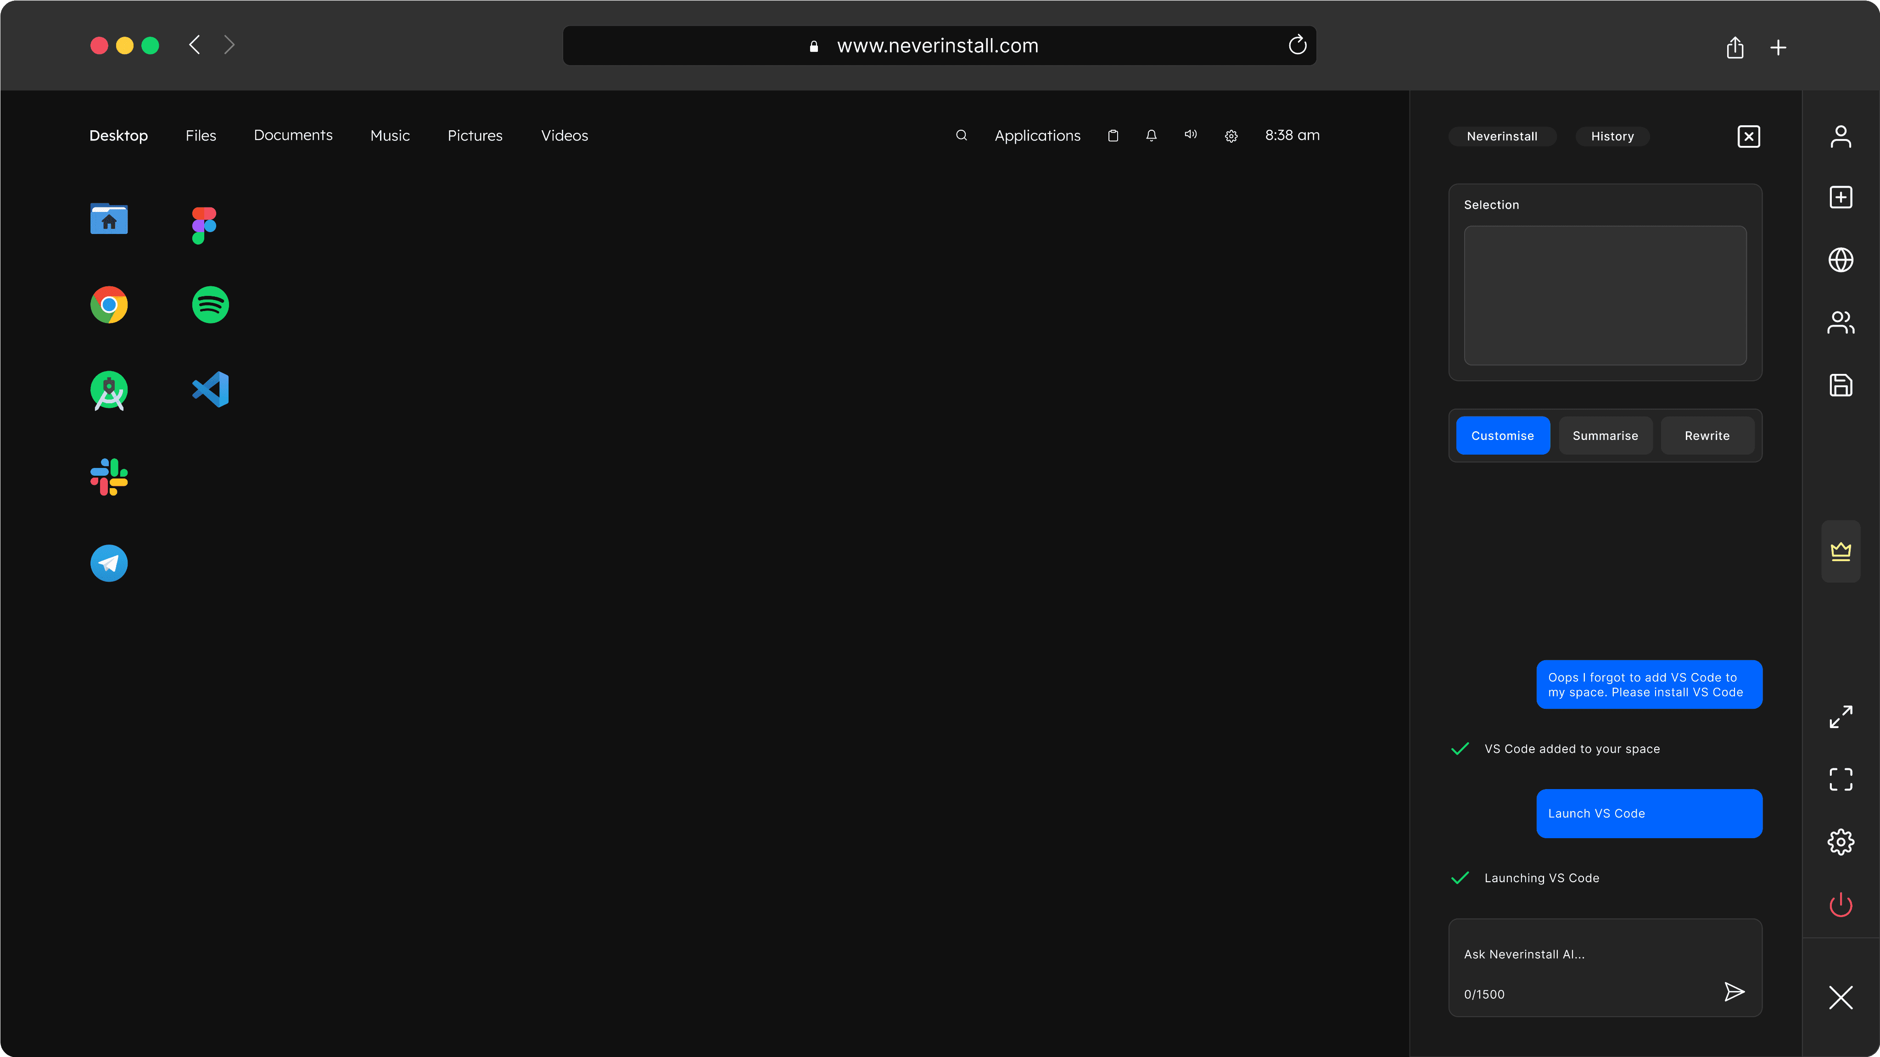Click the 'VS Code added to your space' message
Viewport: 1880px width, 1057px height.
1572,749
